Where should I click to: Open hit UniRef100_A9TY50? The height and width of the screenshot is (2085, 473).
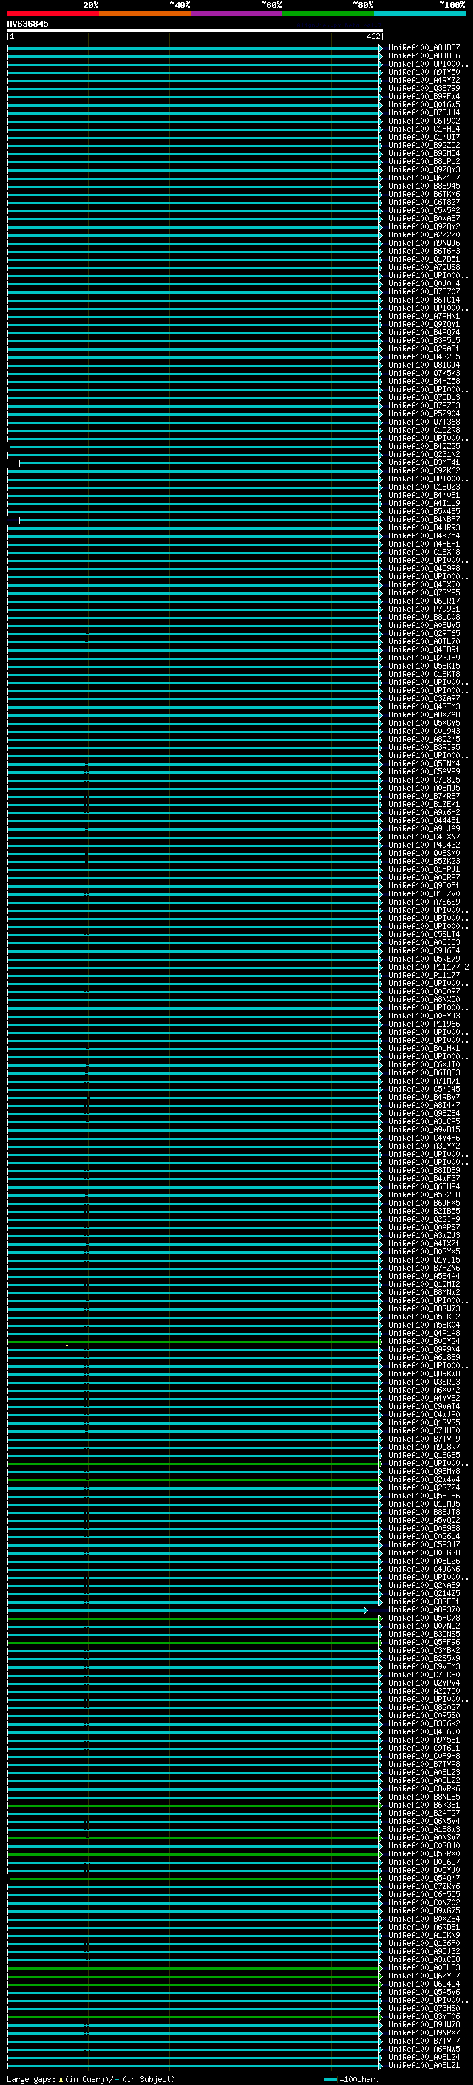[x=424, y=72]
